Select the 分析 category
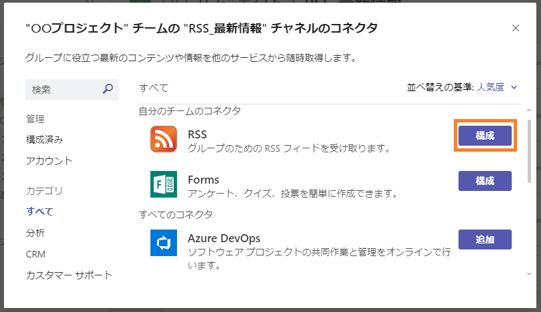Screen dimensions: 541x312 click(35, 233)
